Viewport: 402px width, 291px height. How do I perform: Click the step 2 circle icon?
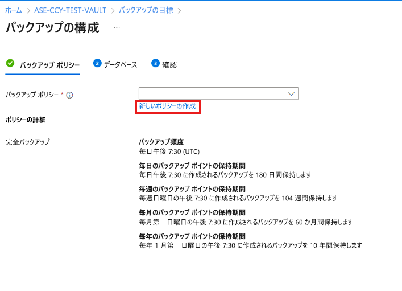tap(97, 63)
